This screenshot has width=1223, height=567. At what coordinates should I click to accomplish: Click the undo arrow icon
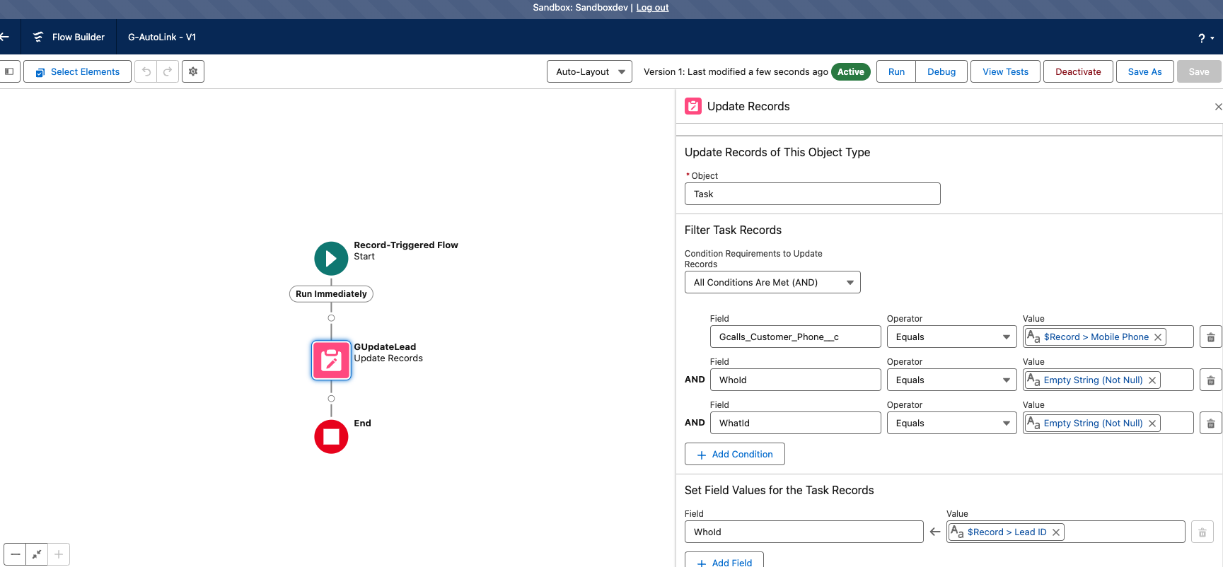coord(146,71)
